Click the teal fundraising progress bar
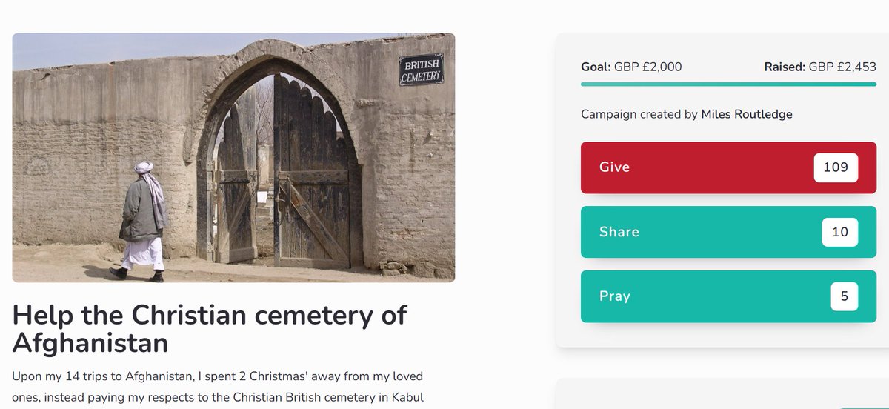 click(x=728, y=84)
